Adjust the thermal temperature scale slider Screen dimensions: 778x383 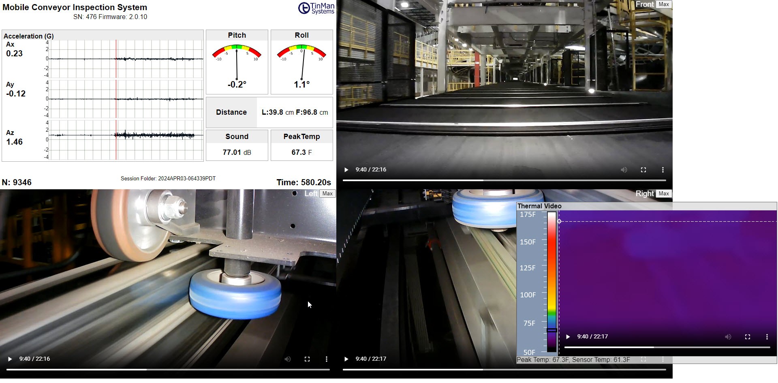click(551, 330)
